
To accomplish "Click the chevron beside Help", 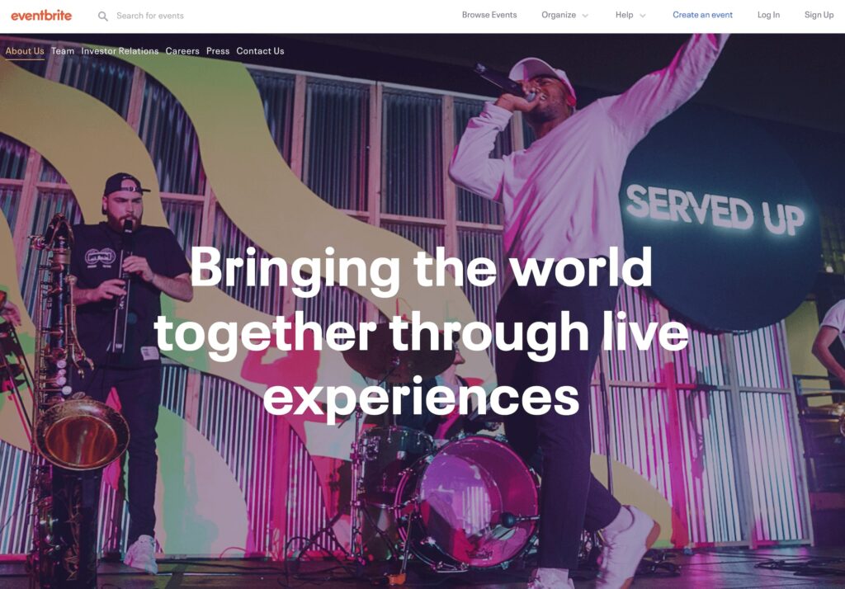I will [x=642, y=16].
